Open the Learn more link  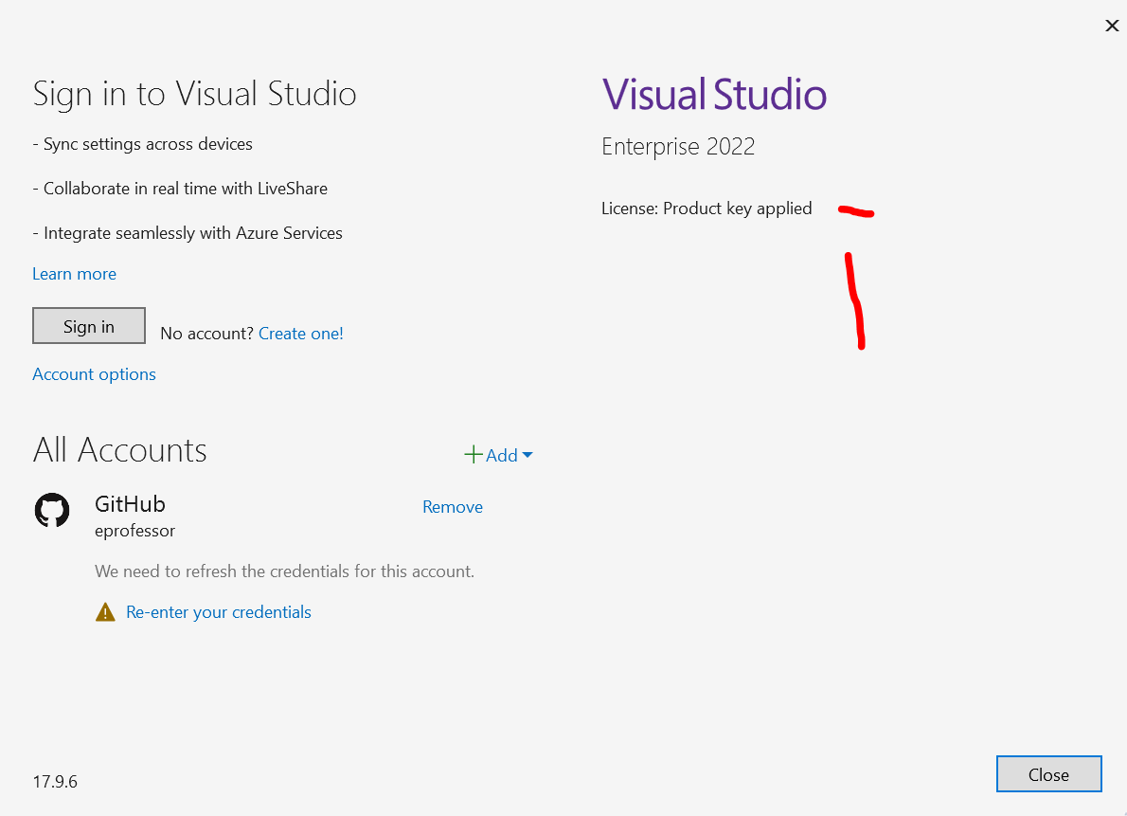74,274
